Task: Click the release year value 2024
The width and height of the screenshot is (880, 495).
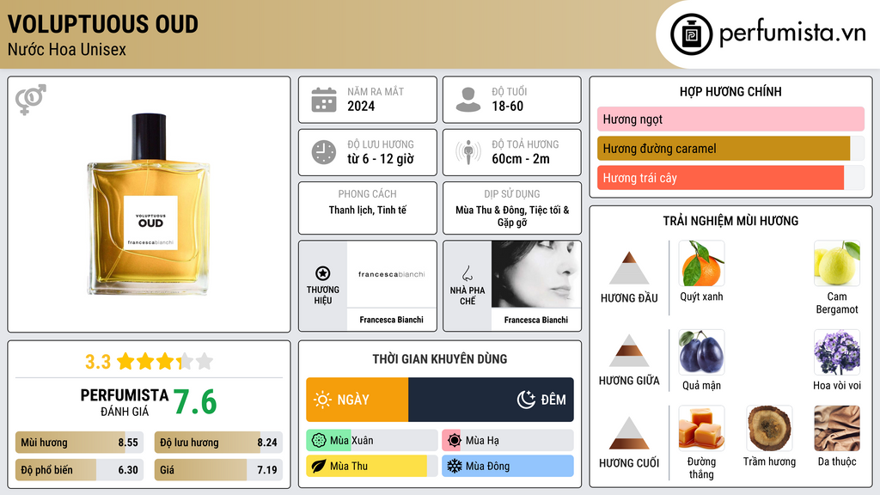Action: (x=361, y=106)
